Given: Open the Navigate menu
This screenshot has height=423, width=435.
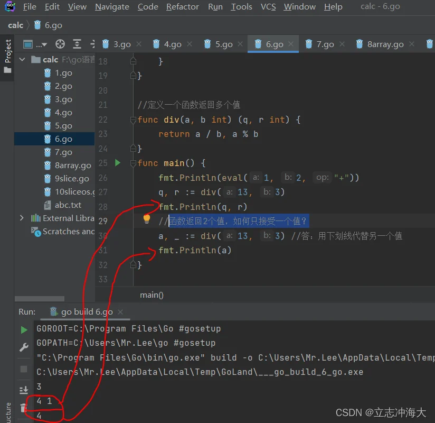Looking at the screenshot, I should (x=112, y=7).
